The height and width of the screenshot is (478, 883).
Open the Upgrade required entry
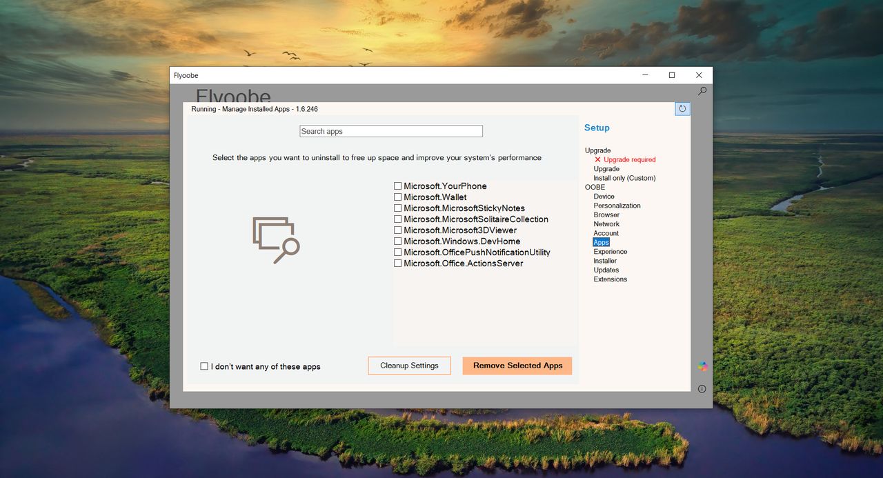(x=629, y=159)
